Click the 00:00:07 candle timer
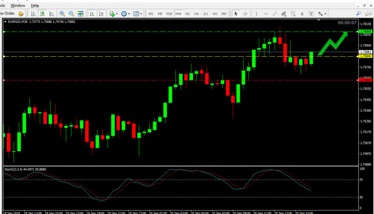This screenshot has width=374, height=214. (x=347, y=22)
